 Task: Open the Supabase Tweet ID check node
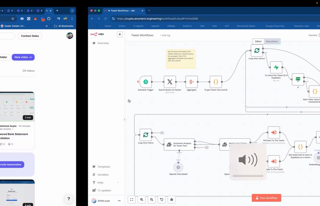point(276,68)
